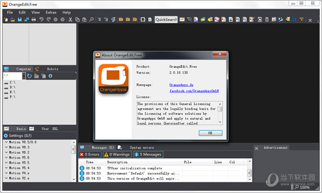The width and height of the screenshot is (322, 193).
Task: Click the license text scroll-down arrow
Action: (220, 122)
